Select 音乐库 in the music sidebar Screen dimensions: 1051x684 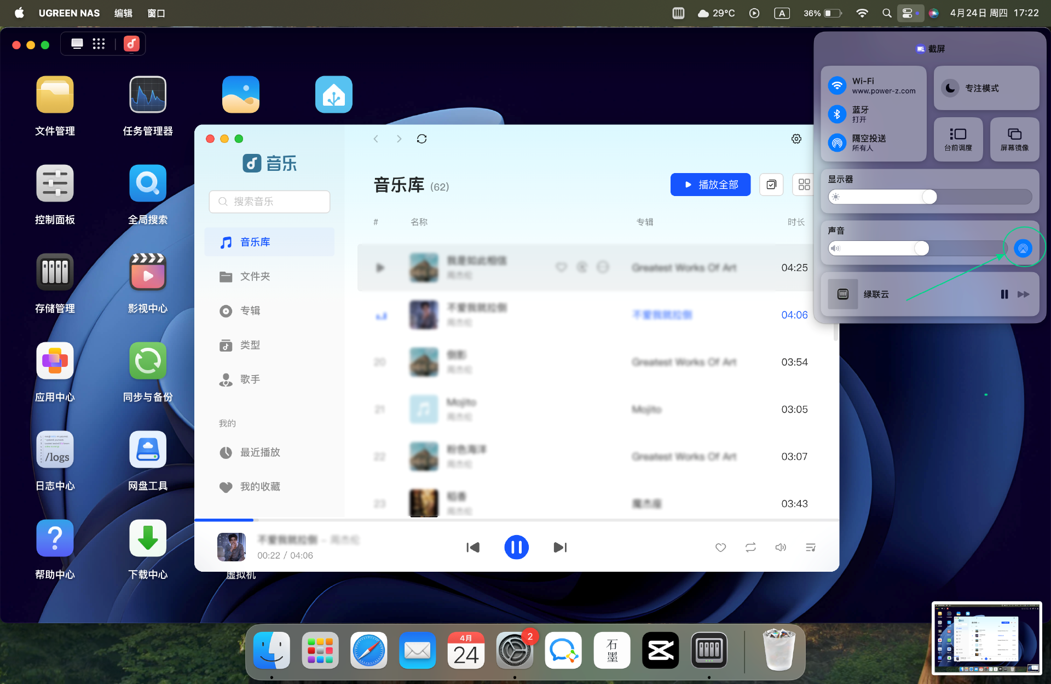[269, 242]
